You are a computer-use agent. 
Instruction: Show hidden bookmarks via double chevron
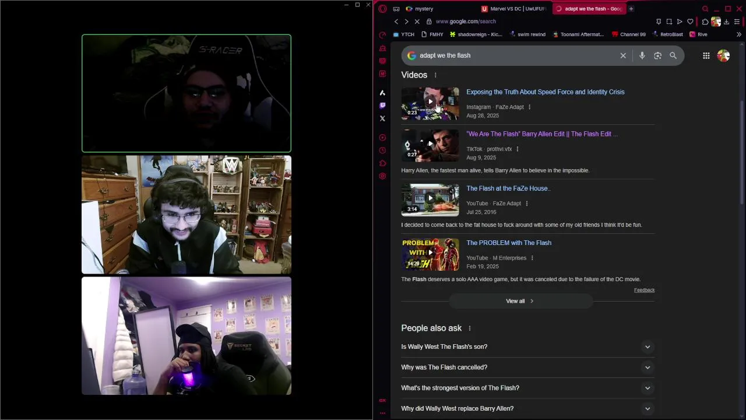point(738,34)
